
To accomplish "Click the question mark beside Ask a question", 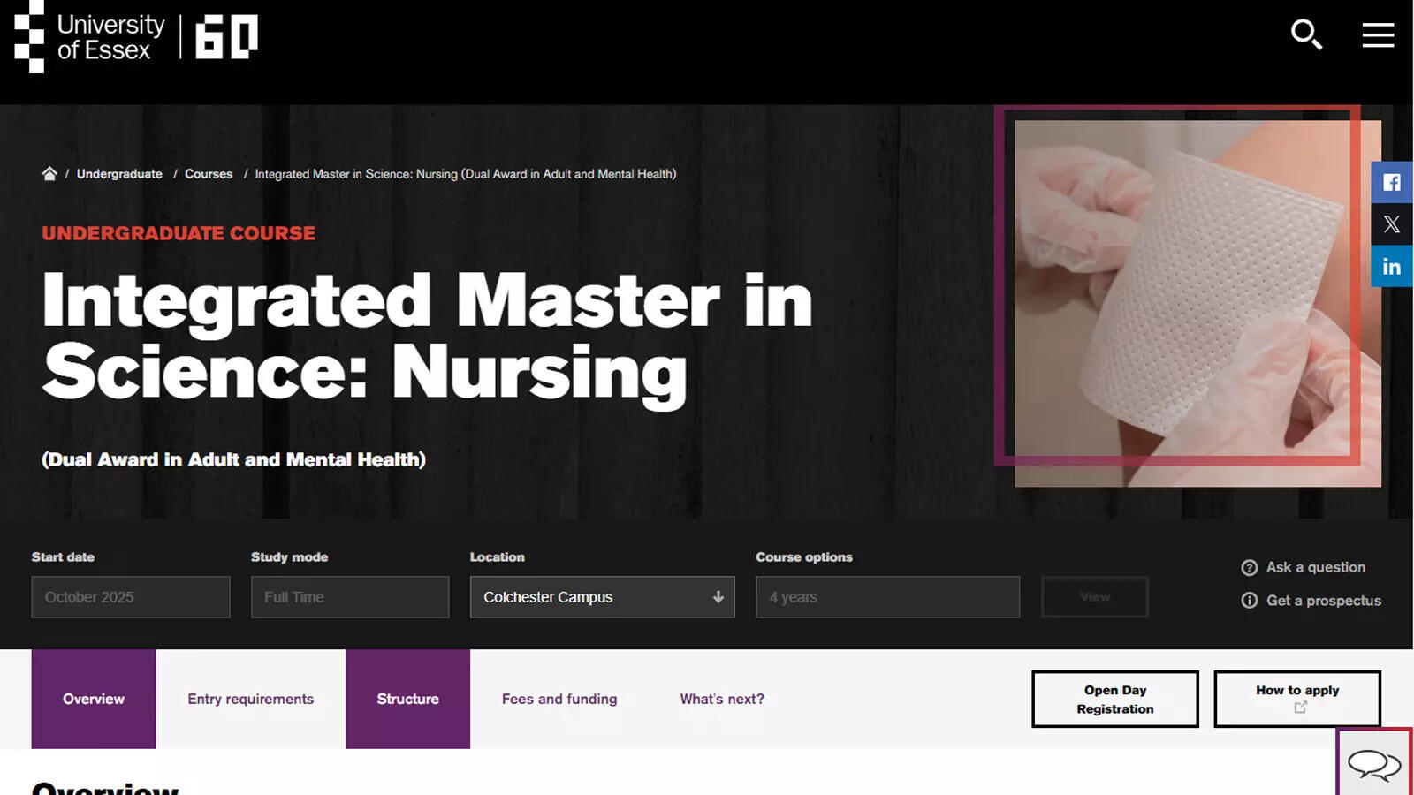I will 1249,568.
